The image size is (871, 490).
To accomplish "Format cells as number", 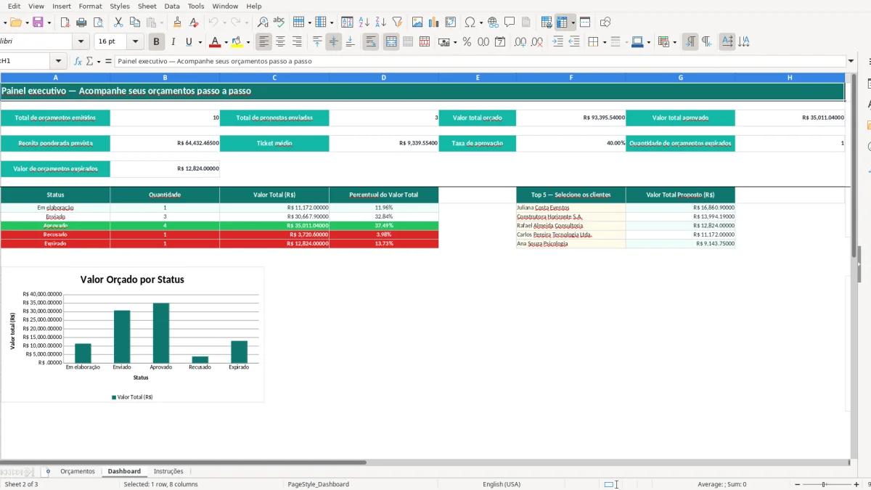I will 483,42.
